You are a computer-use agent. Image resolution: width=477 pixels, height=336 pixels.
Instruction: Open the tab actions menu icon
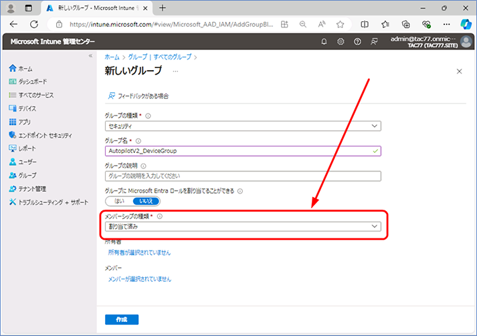28,8
